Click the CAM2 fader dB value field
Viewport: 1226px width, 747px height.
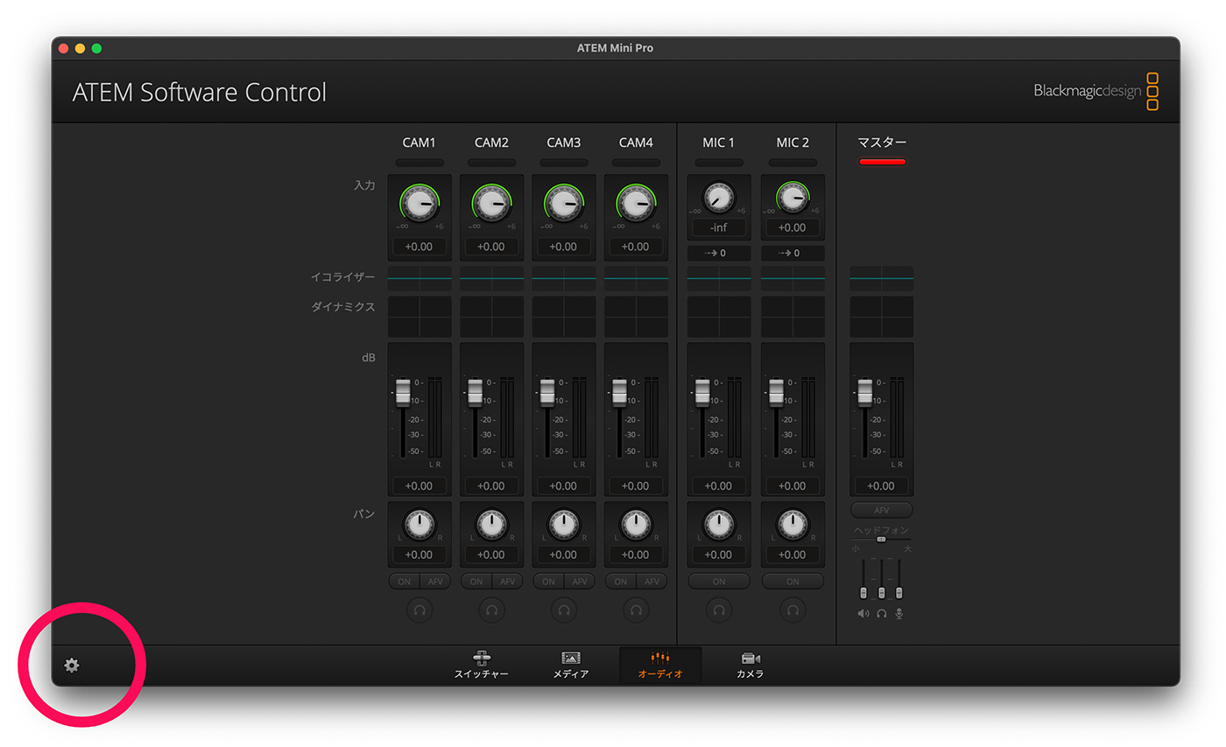coord(491,485)
